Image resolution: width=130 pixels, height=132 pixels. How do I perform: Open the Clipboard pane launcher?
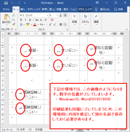pyautogui.click(x=16, y=29)
